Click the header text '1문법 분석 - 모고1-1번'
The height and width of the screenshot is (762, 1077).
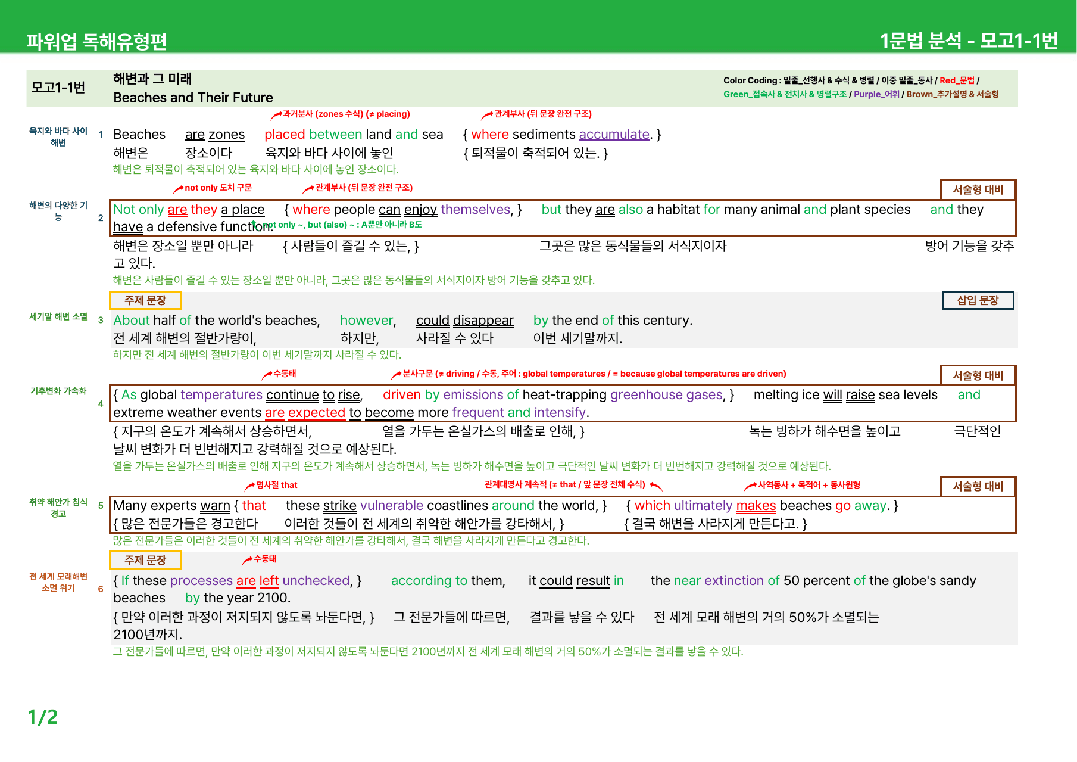click(x=969, y=41)
